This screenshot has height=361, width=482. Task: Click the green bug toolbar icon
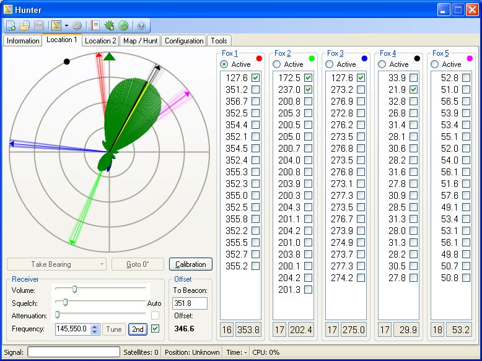[110, 25]
